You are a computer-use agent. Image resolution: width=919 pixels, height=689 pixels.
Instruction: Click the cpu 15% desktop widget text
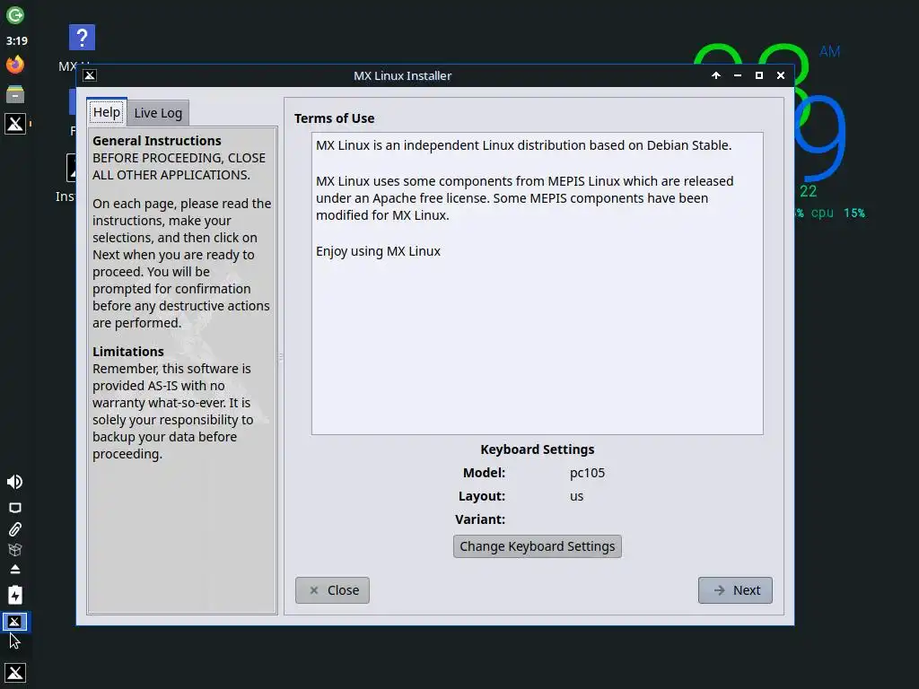837,213
